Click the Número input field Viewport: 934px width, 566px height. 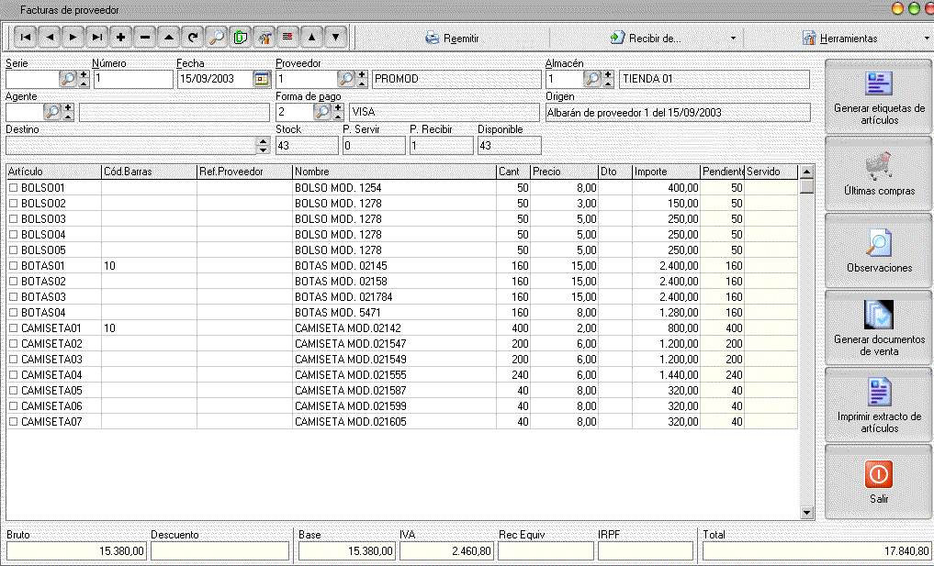(x=132, y=79)
